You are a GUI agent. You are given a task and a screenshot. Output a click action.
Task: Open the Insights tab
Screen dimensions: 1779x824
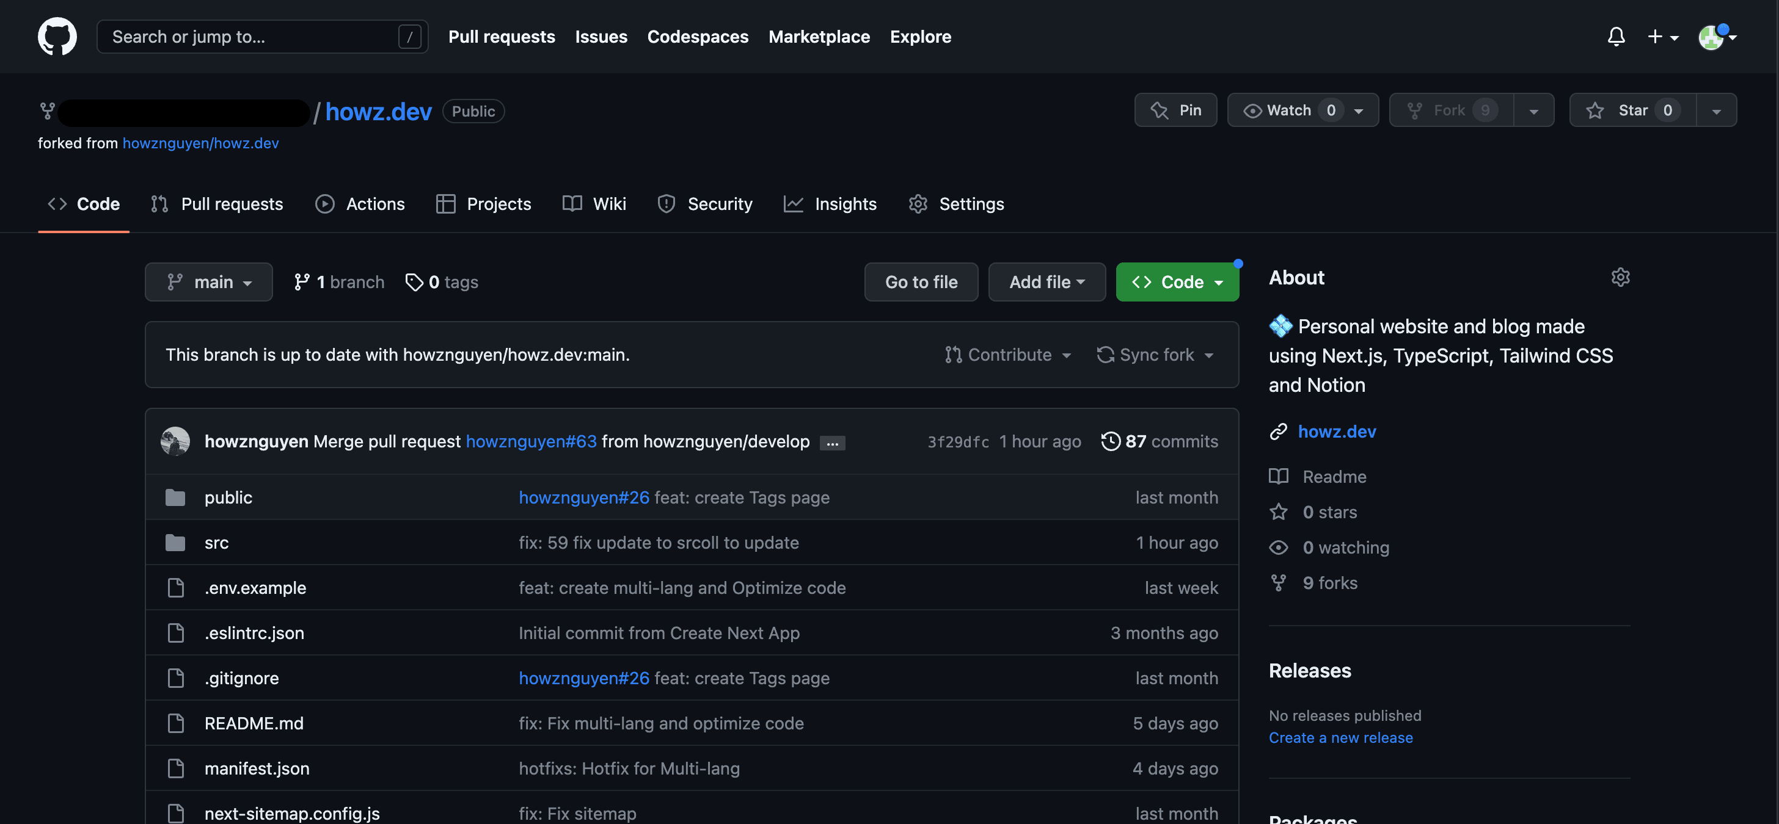830,204
